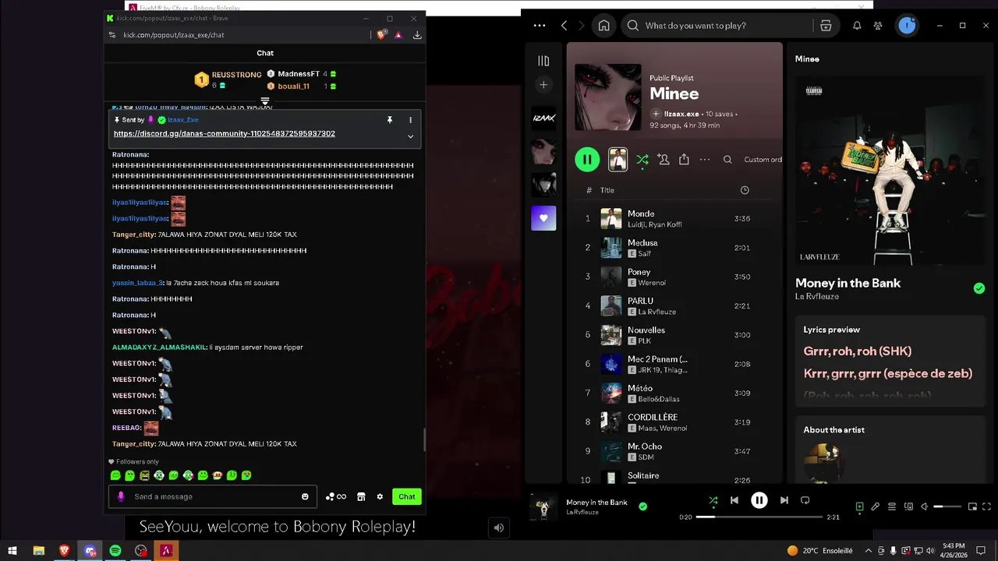This screenshot has height=561, width=998.
Task: Sort tracks by Title column header
Action: click(x=607, y=190)
